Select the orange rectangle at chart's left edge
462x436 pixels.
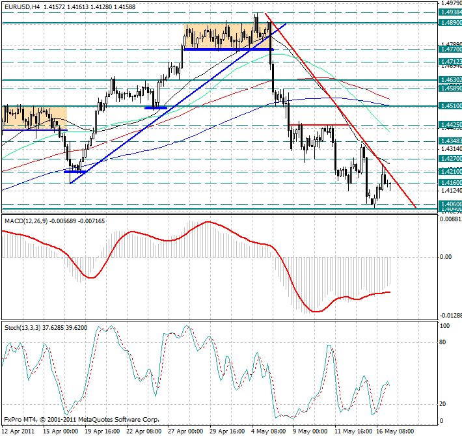click(34, 118)
